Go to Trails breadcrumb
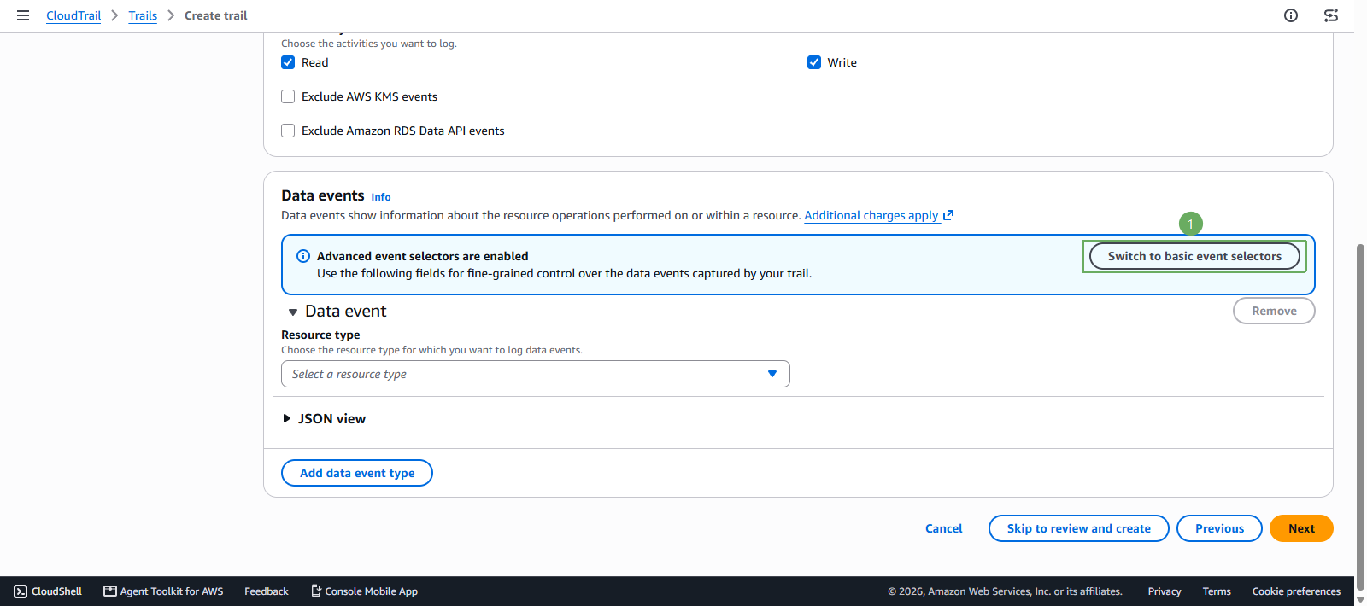 [x=143, y=15]
